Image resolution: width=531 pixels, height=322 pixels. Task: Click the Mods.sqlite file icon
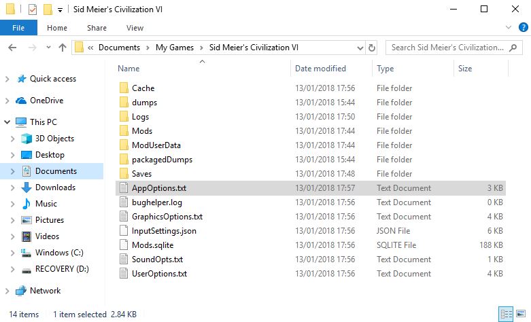pos(124,245)
